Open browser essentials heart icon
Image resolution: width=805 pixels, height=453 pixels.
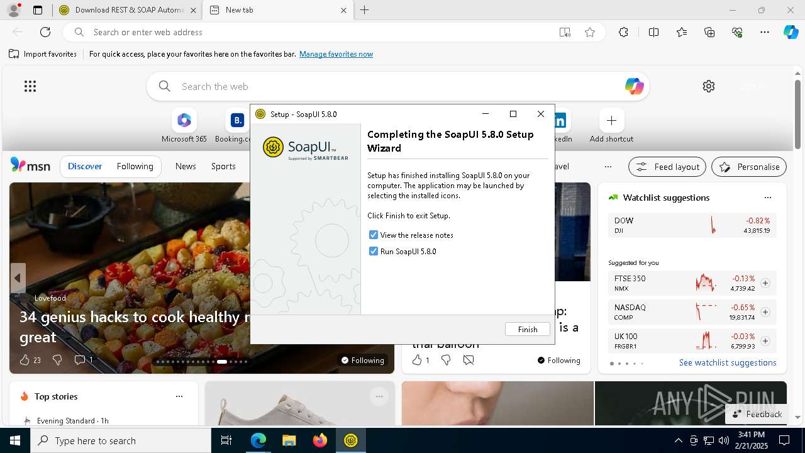pos(737,32)
